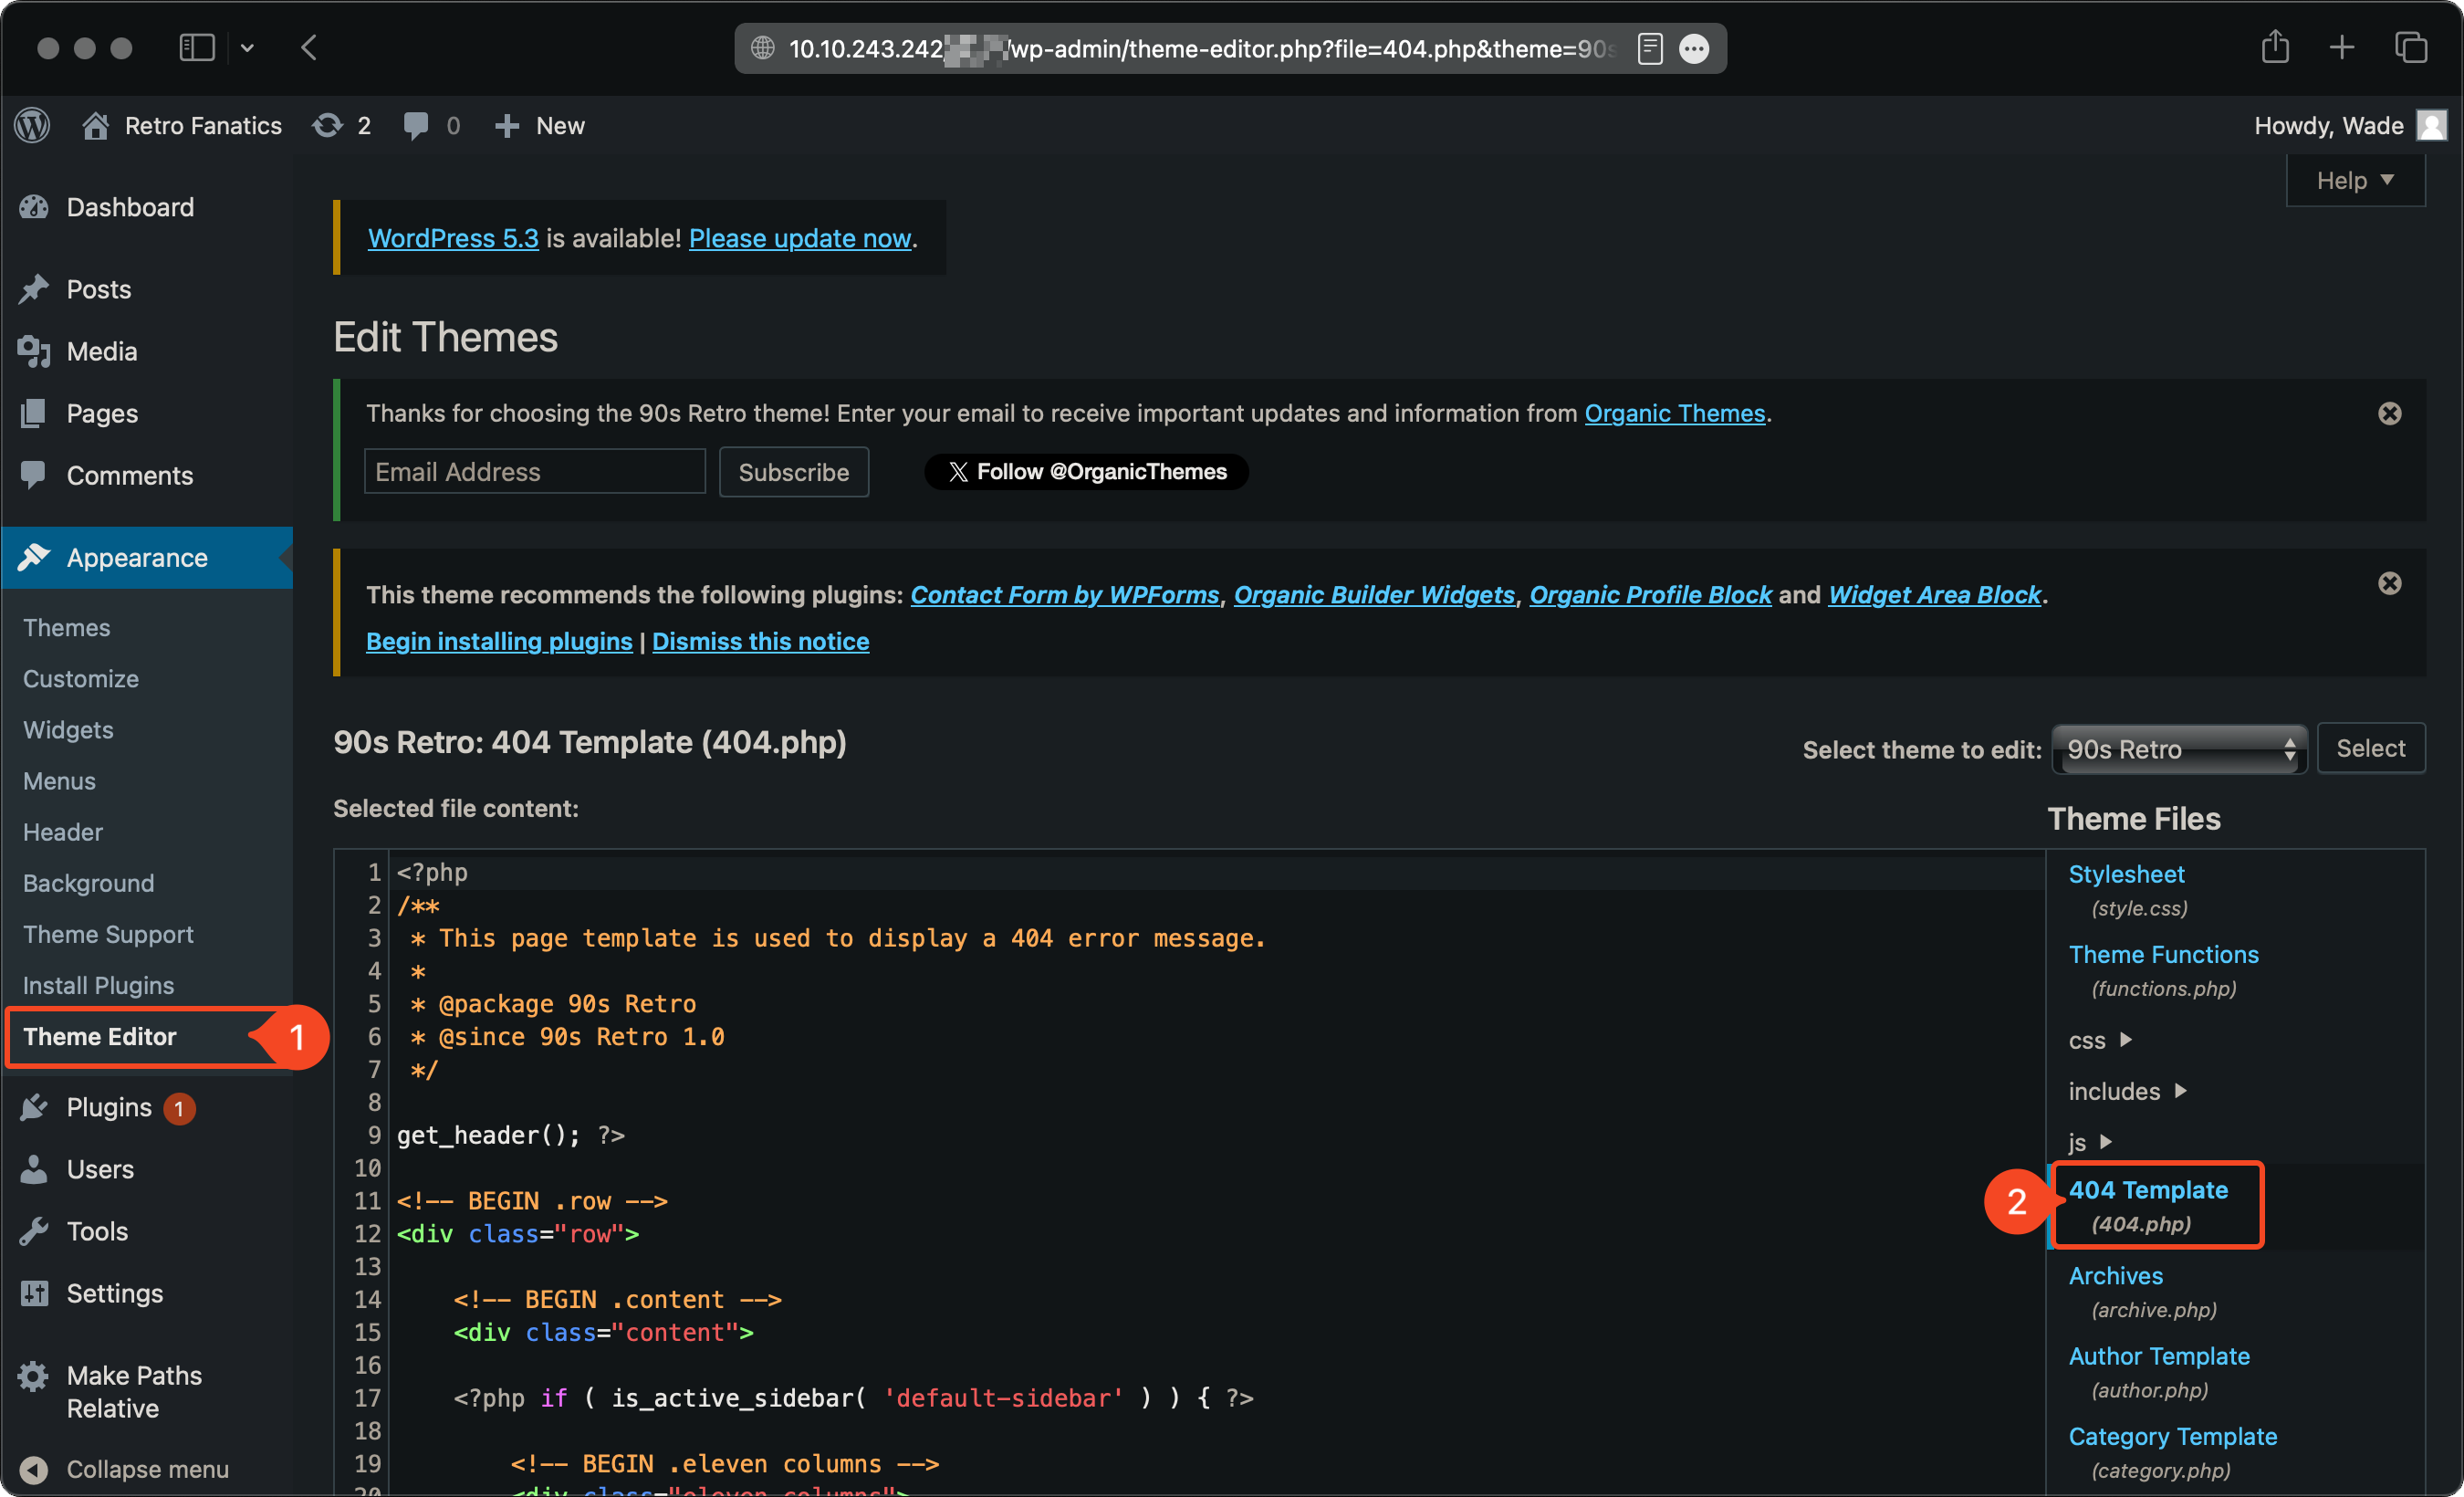
Task: Open the Organic Themes link
Action: (1674, 413)
